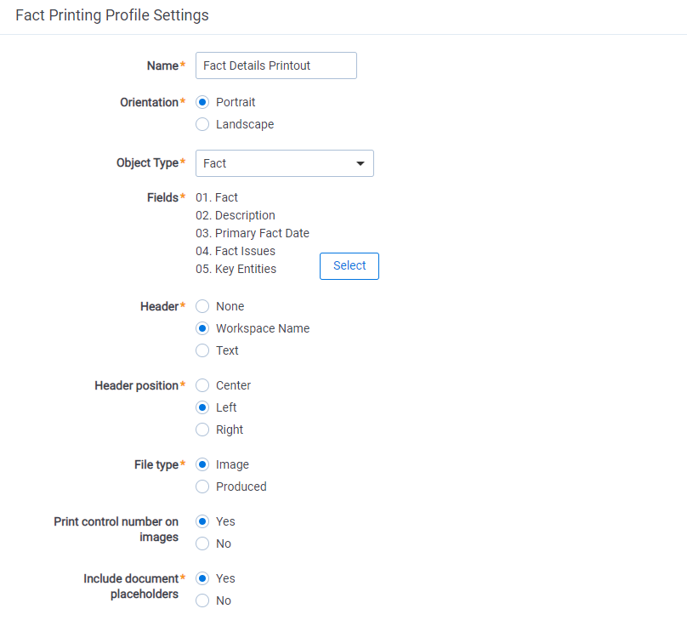Click '03. Primary Fact Date' entry
This screenshot has height=626, width=687.
pyautogui.click(x=253, y=233)
